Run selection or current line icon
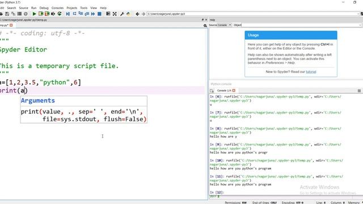 pyautogui.click(x=53, y=14)
